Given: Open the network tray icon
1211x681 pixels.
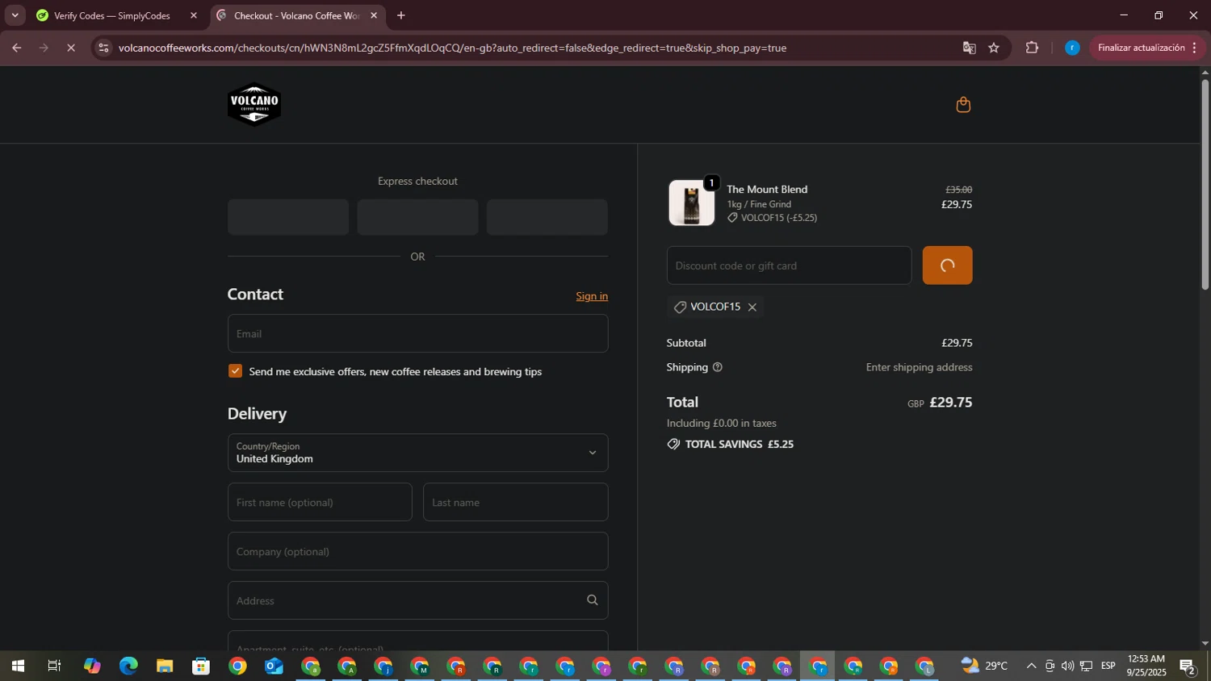Looking at the screenshot, I should [x=1087, y=666].
